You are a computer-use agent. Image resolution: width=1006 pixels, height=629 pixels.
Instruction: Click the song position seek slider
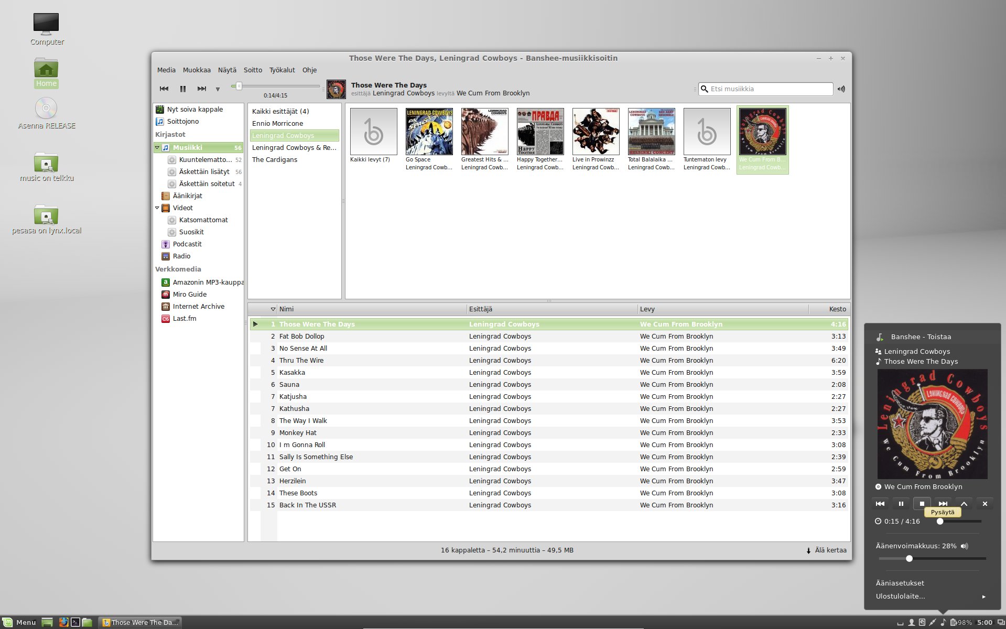pyautogui.click(x=276, y=86)
